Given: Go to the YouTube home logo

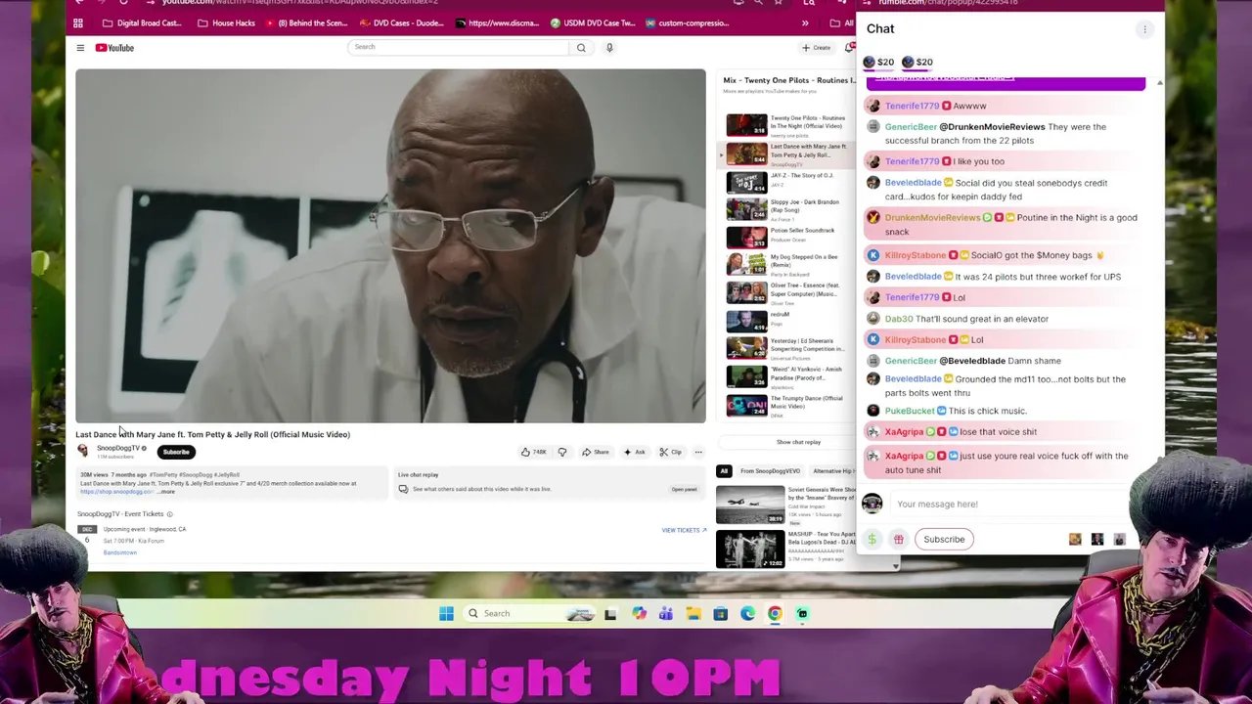Looking at the screenshot, I should click(x=114, y=47).
